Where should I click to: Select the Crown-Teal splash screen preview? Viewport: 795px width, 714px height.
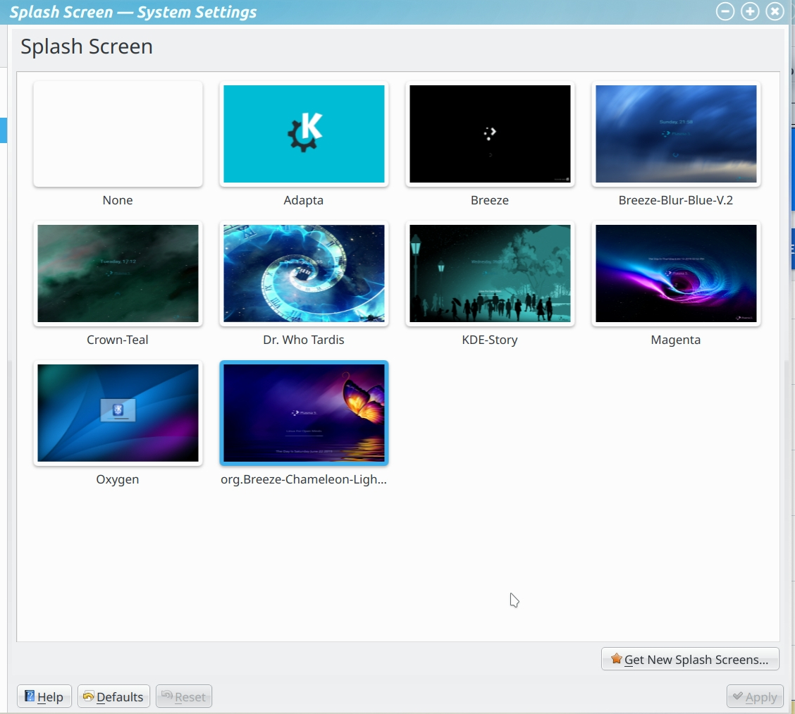tap(117, 273)
